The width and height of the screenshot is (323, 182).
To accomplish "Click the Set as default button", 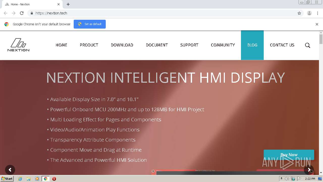I will [x=90, y=24].
